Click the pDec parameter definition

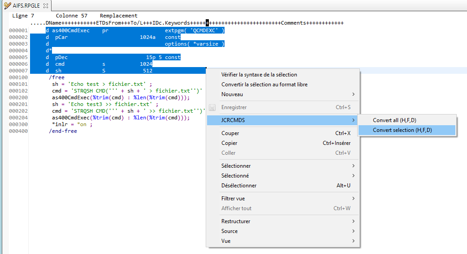pos(61,57)
